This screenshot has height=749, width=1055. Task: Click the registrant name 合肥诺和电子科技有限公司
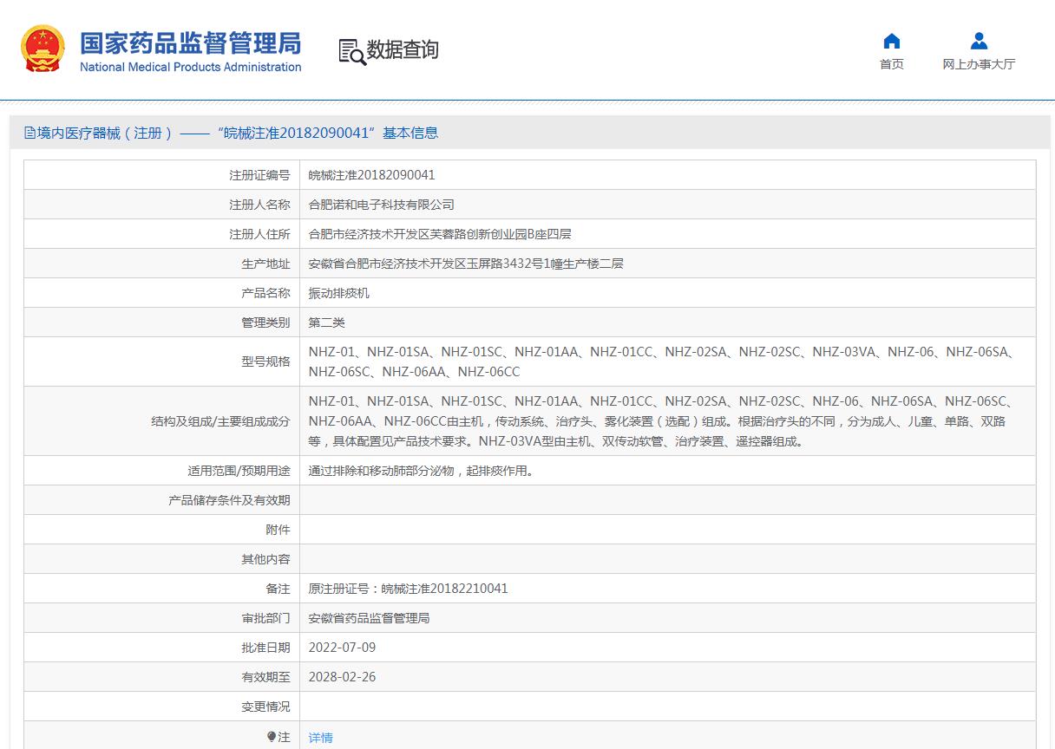[x=381, y=205]
